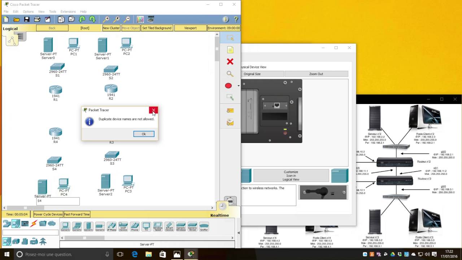Click Set Tiled Background button
462x260 pixels.
(x=157, y=28)
